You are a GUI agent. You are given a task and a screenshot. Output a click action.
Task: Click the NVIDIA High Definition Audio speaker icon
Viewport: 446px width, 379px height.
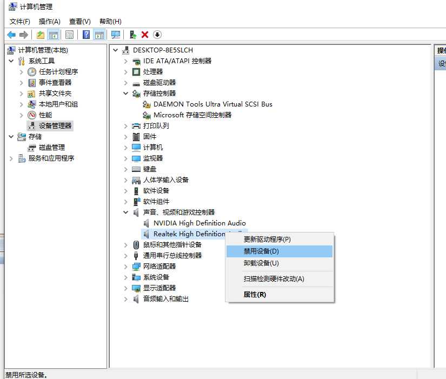[146, 223]
